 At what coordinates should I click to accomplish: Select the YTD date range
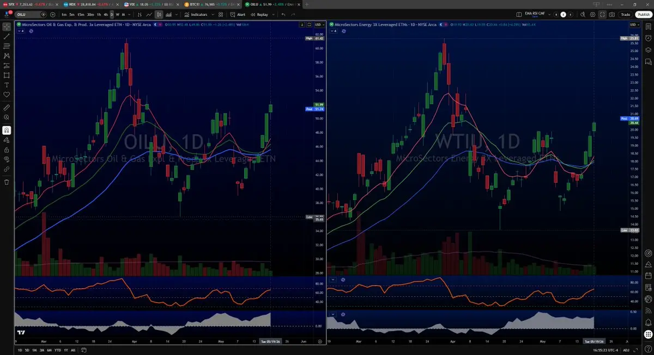[x=58, y=350]
